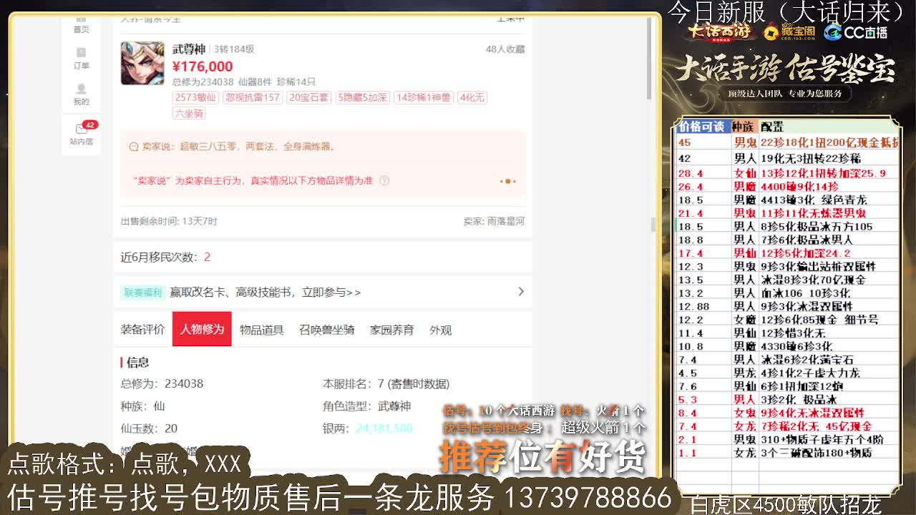Image resolution: width=916 pixels, height=515 pixels.
Task: Click the 仙玉数 20 info row
Action: coord(149,428)
